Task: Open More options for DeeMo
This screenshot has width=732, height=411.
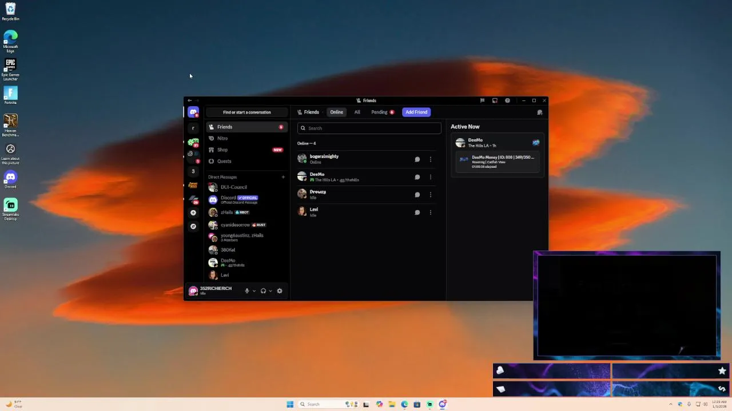Action: pyautogui.click(x=431, y=177)
